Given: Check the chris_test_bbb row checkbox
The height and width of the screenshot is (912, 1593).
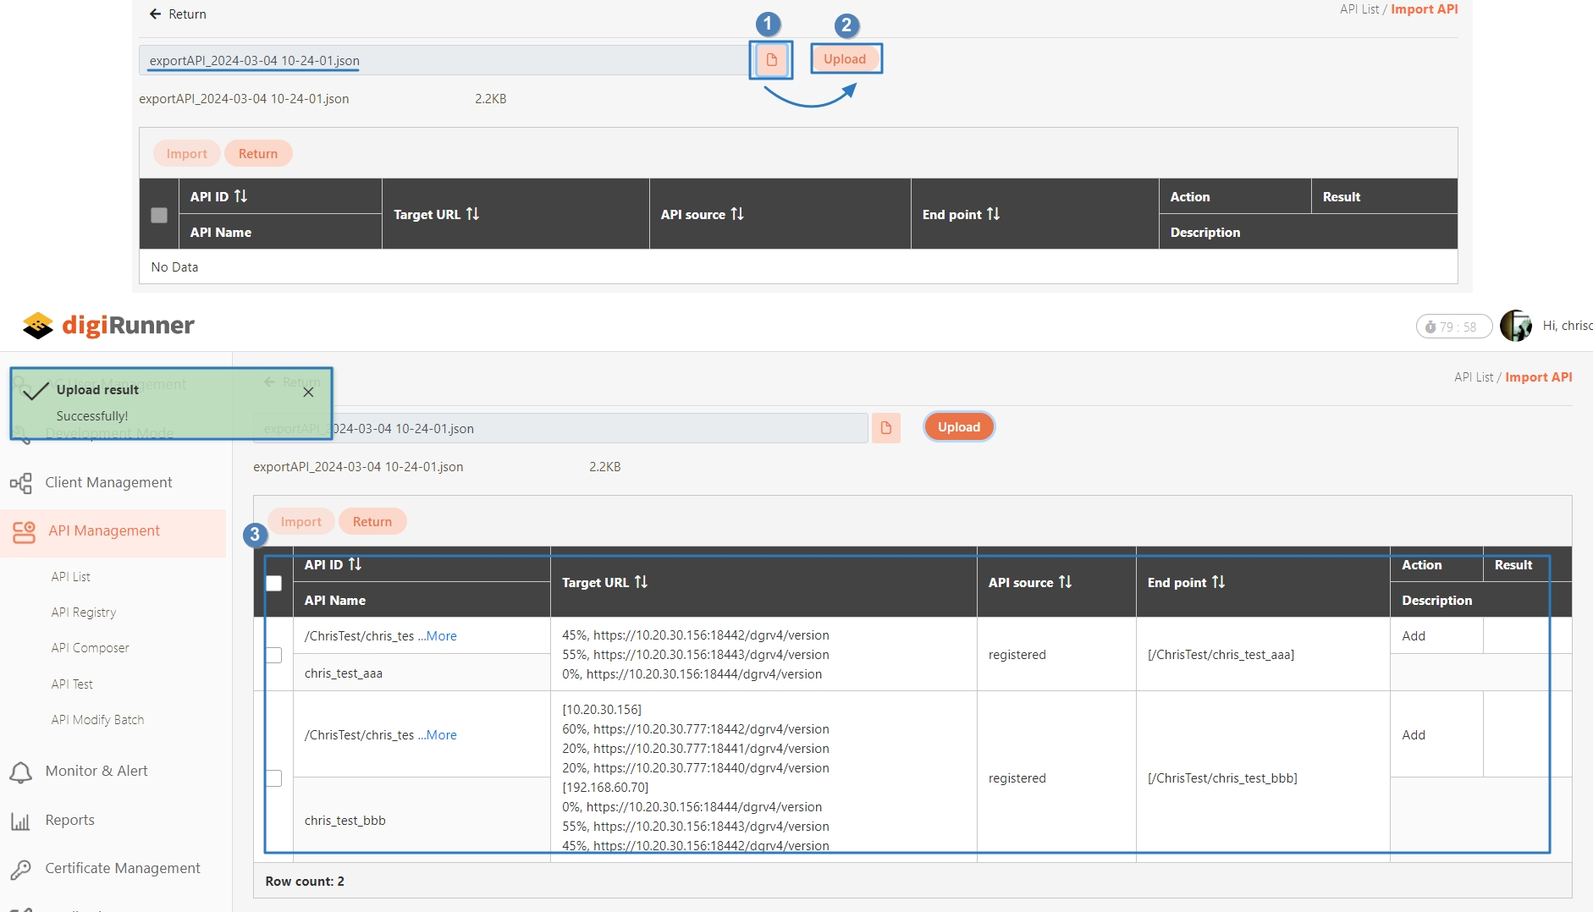Looking at the screenshot, I should 273,778.
